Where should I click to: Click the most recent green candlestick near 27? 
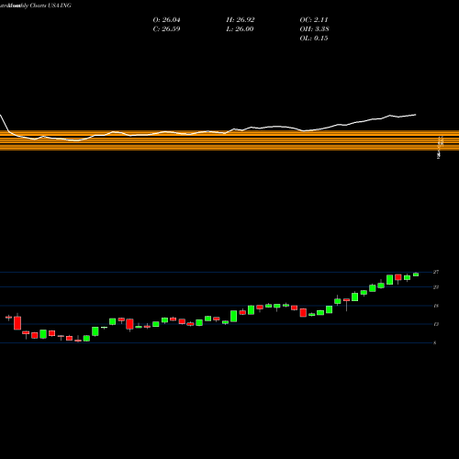click(x=416, y=274)
